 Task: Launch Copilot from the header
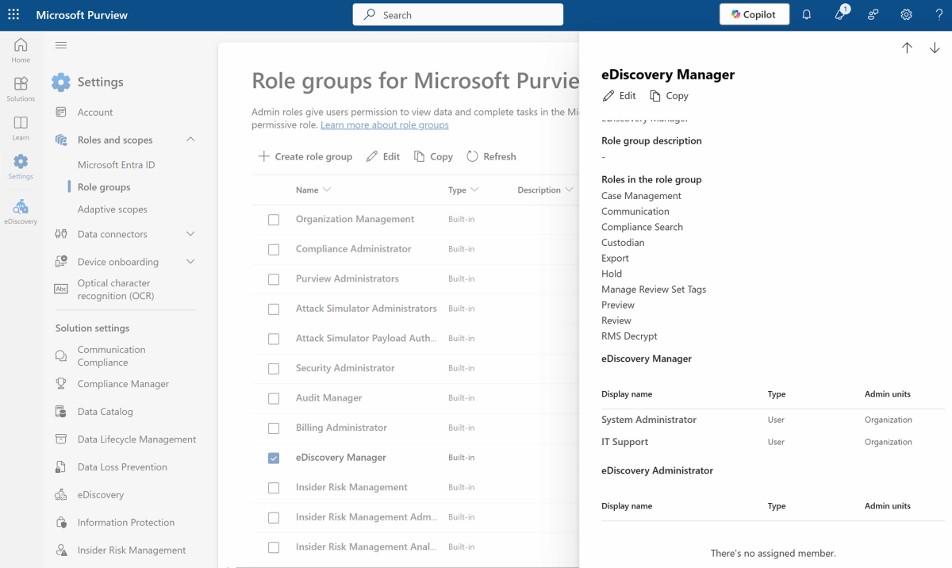click(x=754, y=14)
